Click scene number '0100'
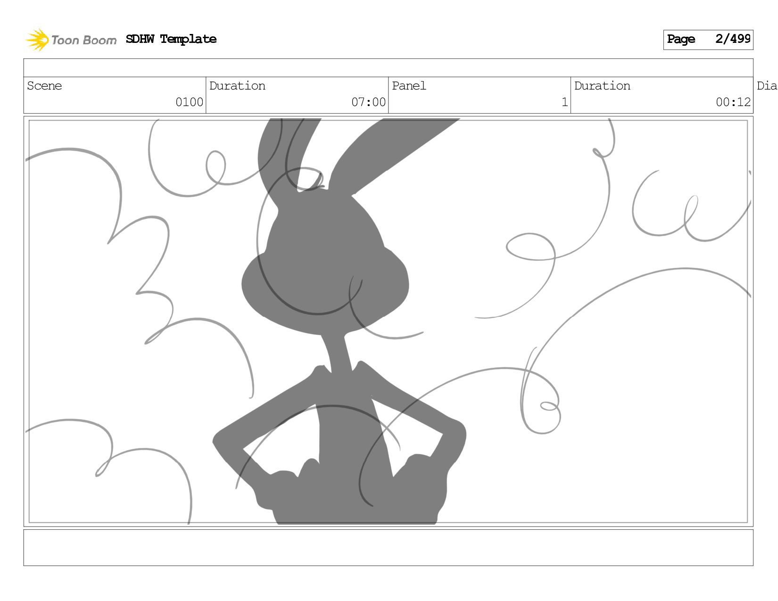The height and width of the screenshot is (601, 778). (x=189, y=102)
